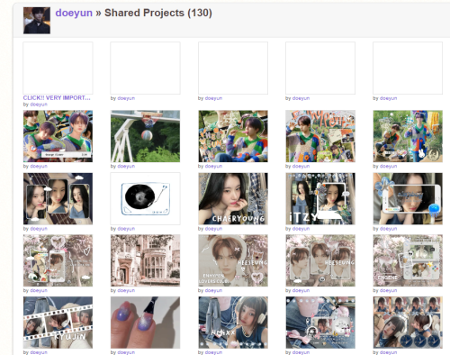Open the KYUJIN film strip thumbnail
Screen dimensions: 450x355
click(x=58, y=323)
